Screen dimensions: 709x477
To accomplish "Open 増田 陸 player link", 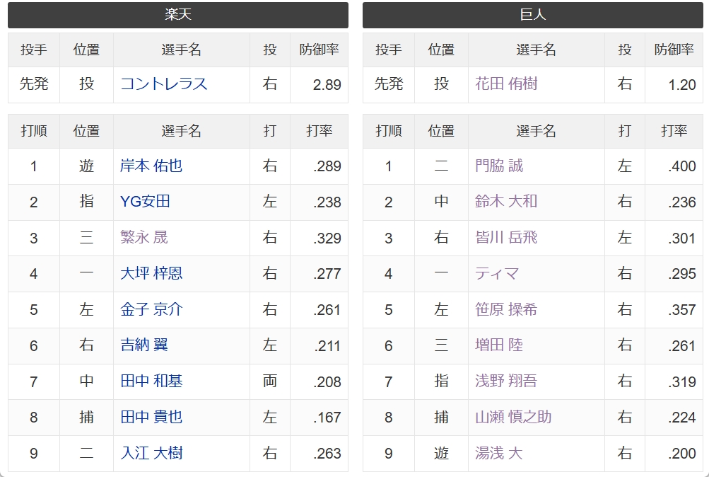I will (499, 345).
